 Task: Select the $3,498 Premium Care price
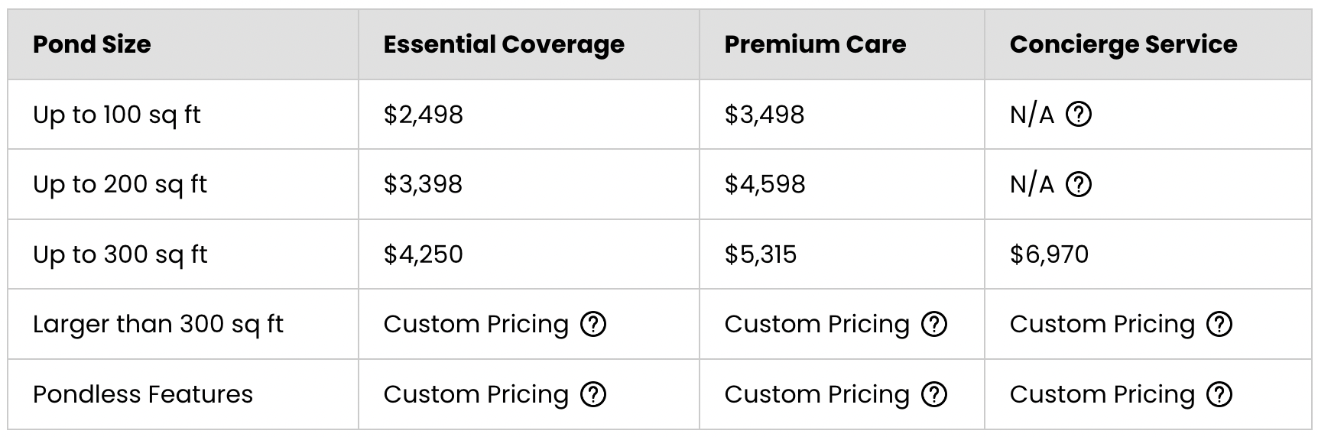(x=765, y=115)
